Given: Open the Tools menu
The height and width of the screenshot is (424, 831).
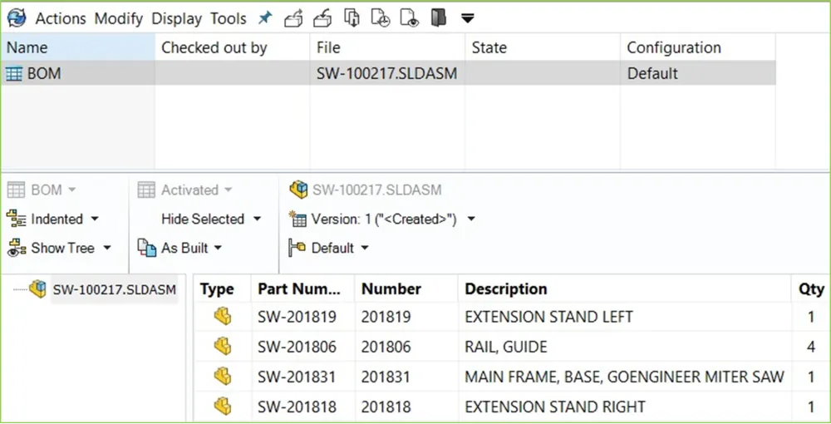Looking at the screenshot, I should [228, 18].
